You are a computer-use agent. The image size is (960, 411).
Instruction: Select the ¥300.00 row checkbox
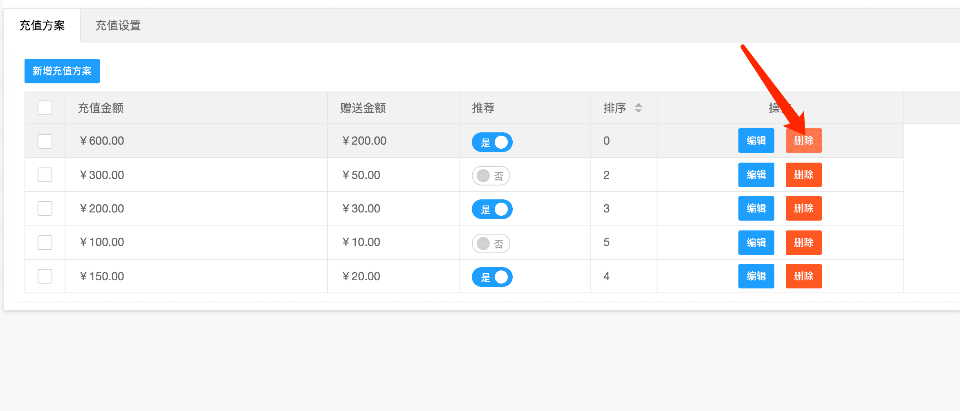coord(45,175)
